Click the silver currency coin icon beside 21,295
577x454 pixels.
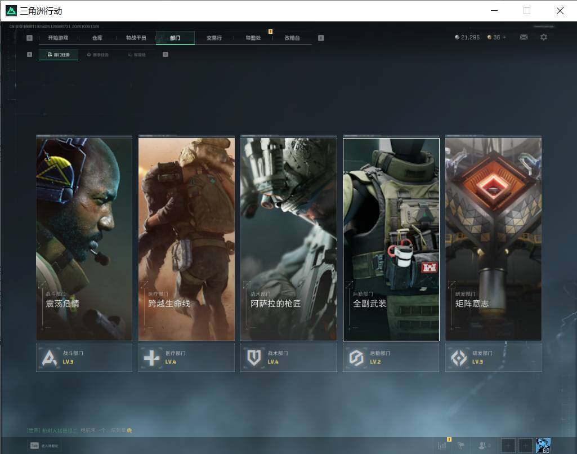pyautogui.click(x=457, y=37)
